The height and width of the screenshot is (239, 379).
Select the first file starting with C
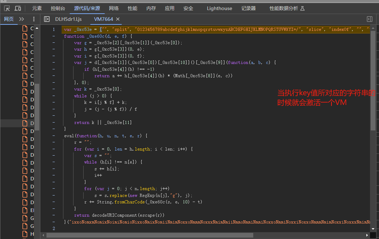[x=28, y=28]
